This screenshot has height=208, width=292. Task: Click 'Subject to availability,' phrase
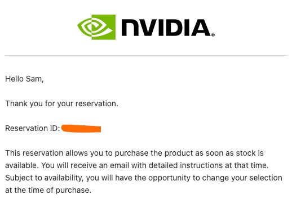[x=44, y=178]
